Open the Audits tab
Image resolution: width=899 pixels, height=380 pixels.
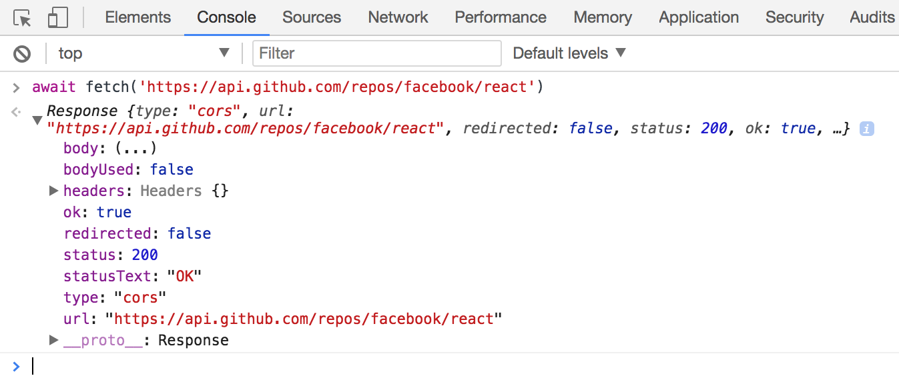click(x=872, y=17)
